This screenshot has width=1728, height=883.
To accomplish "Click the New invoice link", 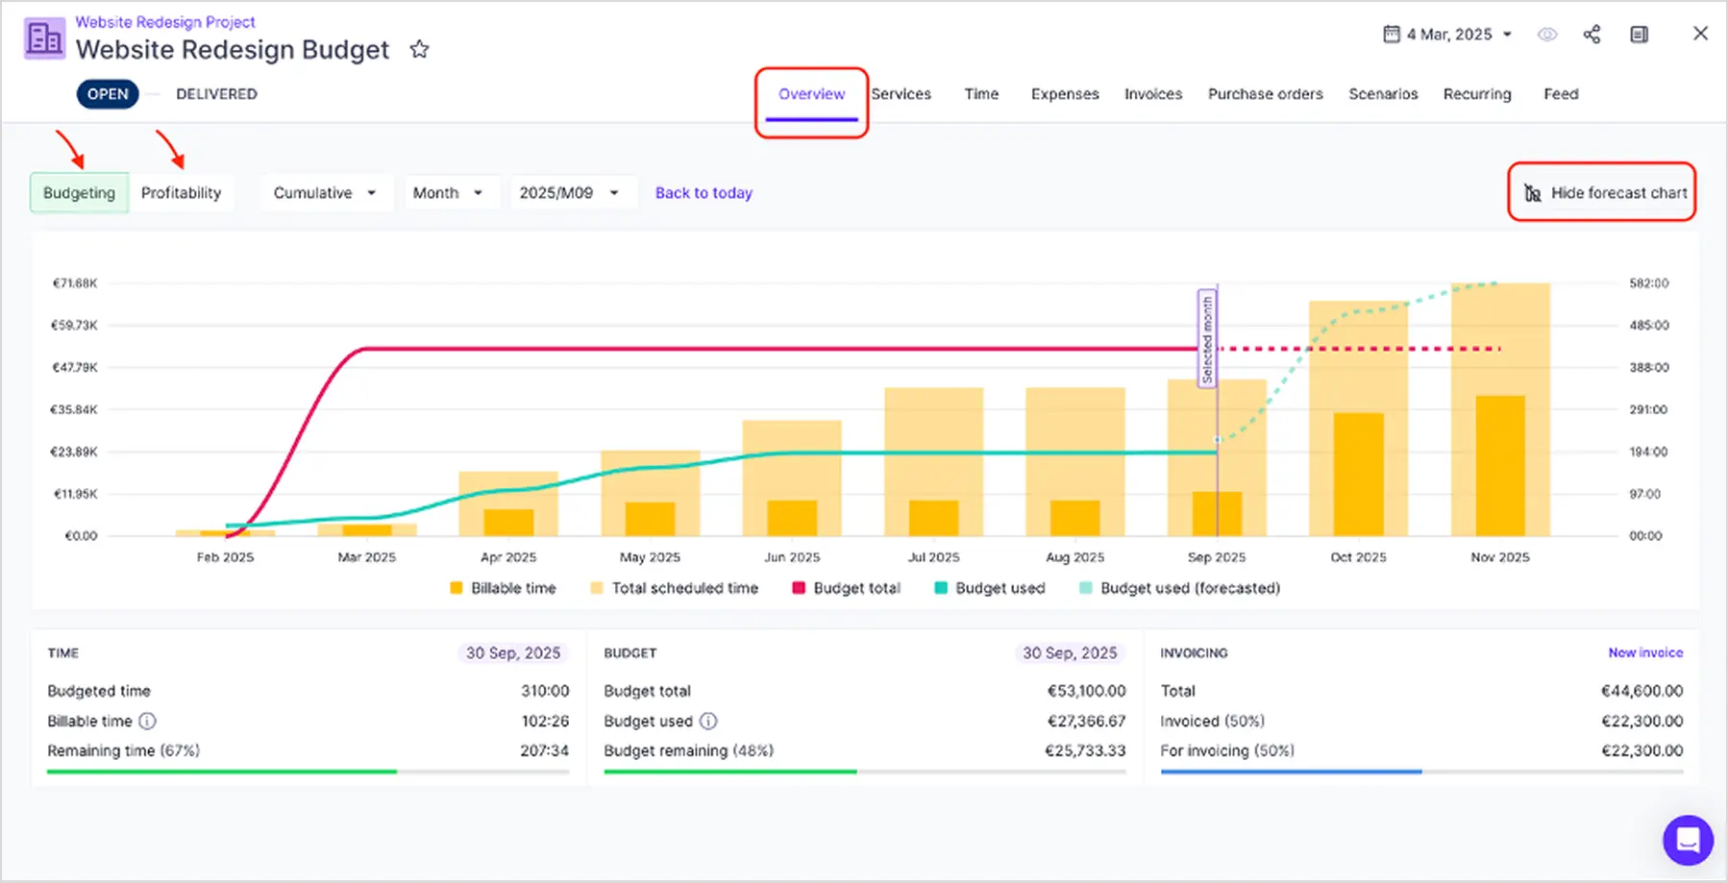I will point(1645,652).
